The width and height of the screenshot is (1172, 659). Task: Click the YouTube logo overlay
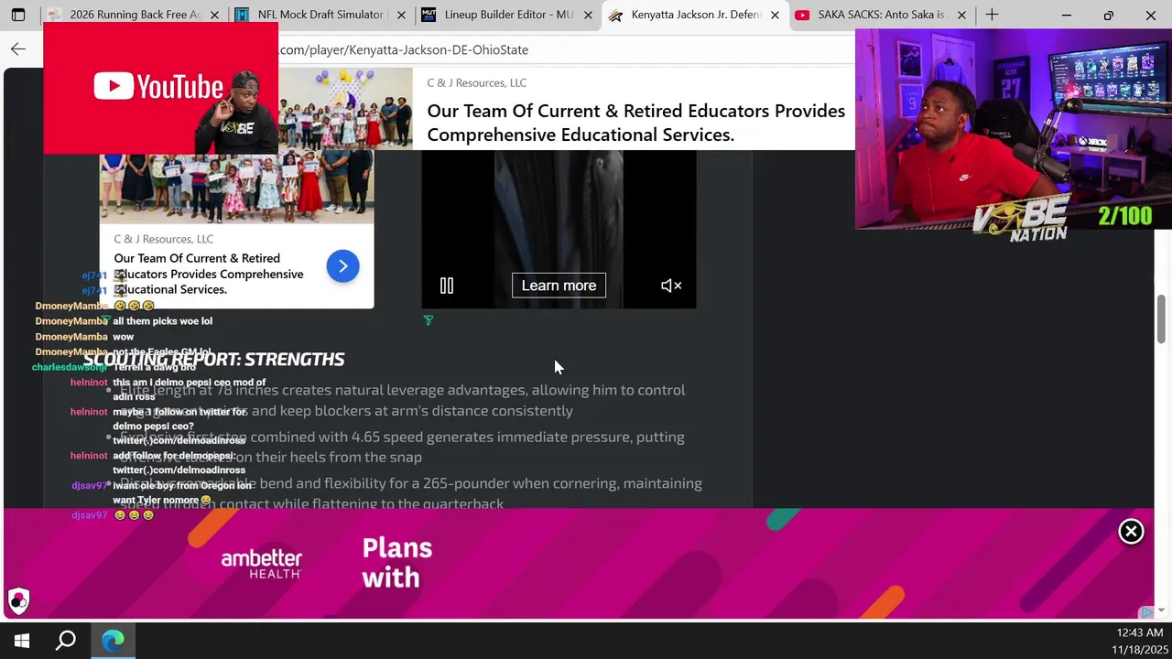(x=159, y=87)
